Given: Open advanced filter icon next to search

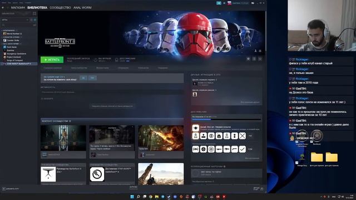Looking at the screenshot, I should (x=34, y=25).
